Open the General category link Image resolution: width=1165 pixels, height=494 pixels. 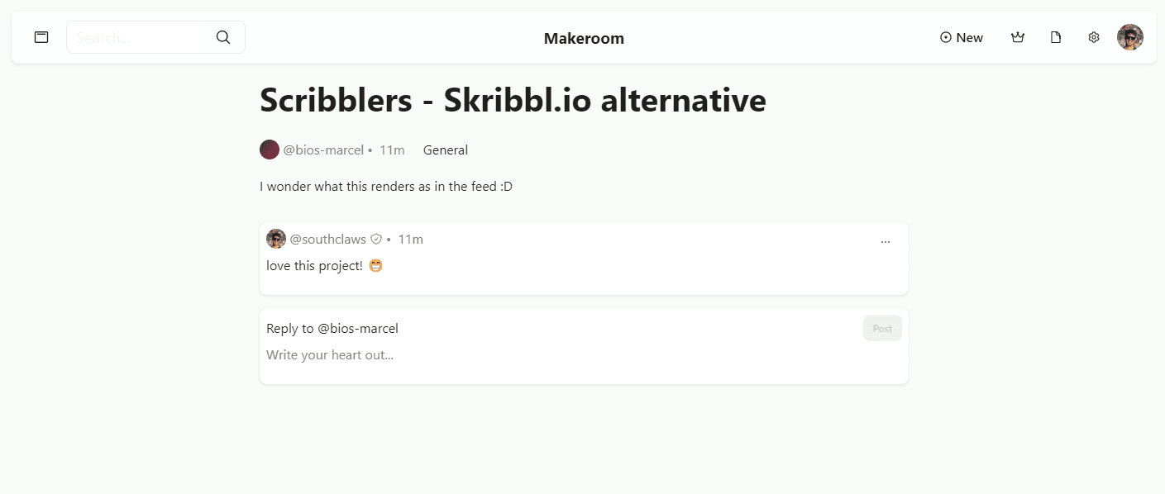[446, 150]
